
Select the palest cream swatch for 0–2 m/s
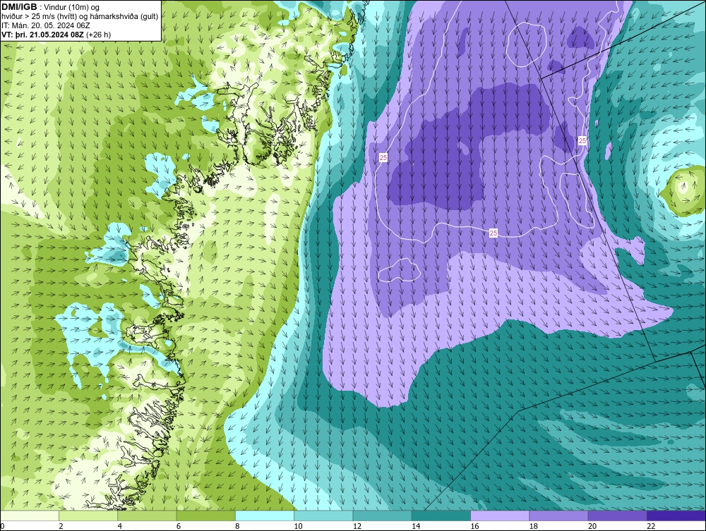pos(30,515)
